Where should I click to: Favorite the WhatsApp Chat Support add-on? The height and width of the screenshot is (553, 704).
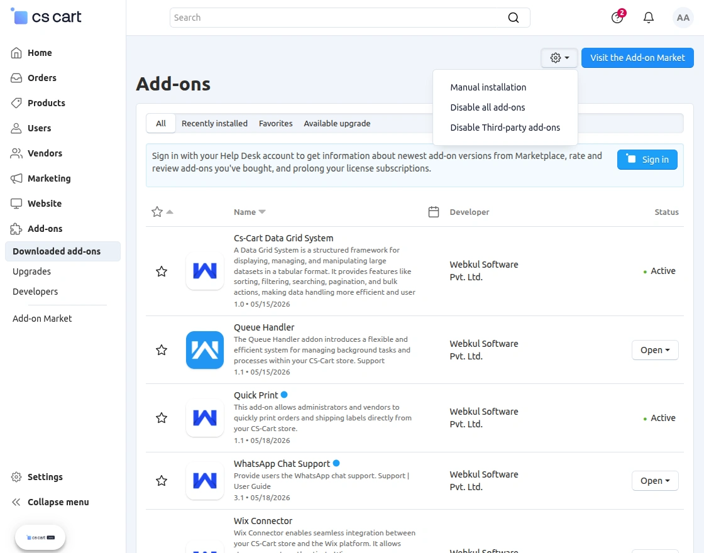[162, 481]
